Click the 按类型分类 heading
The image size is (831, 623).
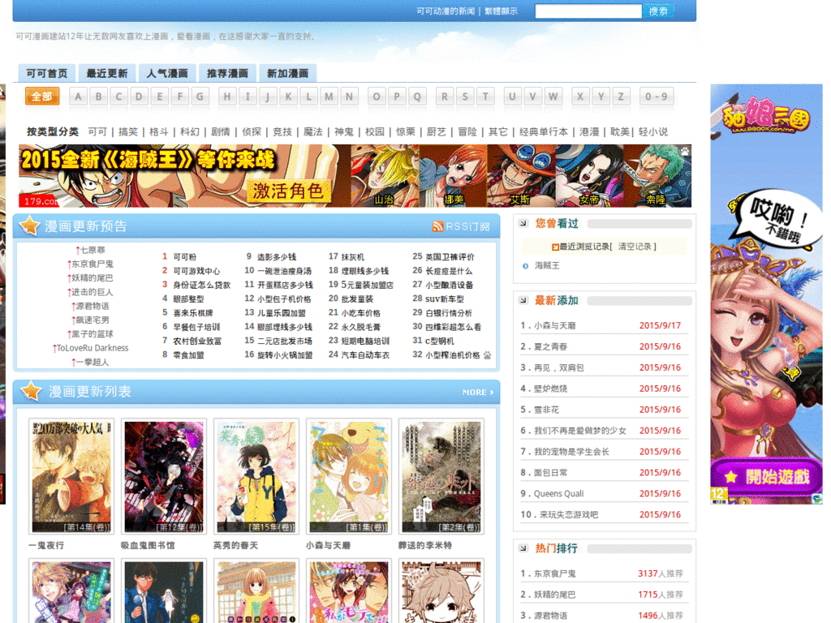pos(53,131)
